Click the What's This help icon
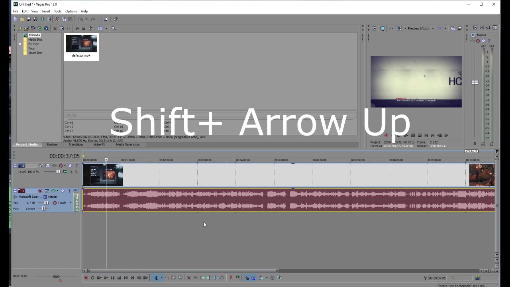Screen dimensions: 510x287 coord(116,19)
